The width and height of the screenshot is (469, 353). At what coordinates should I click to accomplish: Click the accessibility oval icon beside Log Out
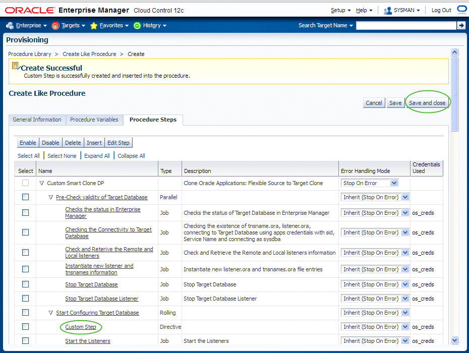pyautogui.click(x=462, y=10)
